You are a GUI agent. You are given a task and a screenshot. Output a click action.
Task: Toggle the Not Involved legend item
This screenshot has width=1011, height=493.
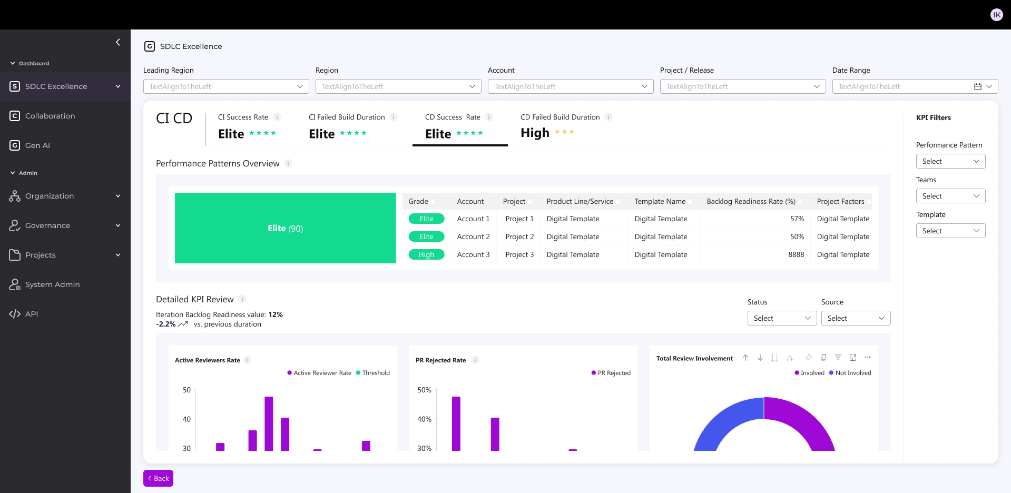point(850,373)
